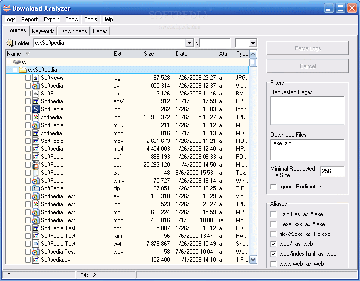Image resolution: width=360 pixels, height=281 pixels.
Task: Click the icon of Softpedia mp4 file
Action: pos(35,149)
